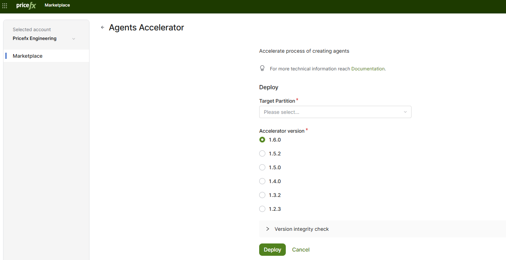Select accelerator version 1.6.0

coord(262,140)
